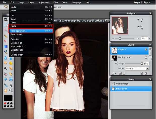Choose Free distort from Edit menu

[x=31, y=34]
